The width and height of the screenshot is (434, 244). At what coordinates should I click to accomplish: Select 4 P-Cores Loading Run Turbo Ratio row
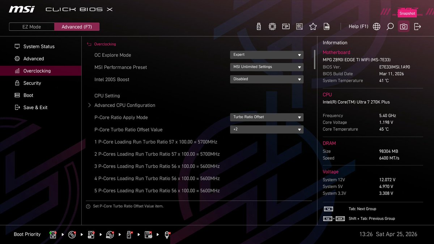pyautogui.click(x=157, y=179)
